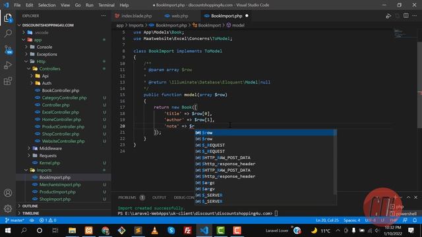Switch to the PROBLEMS panel tab

(x=127, y=197)
